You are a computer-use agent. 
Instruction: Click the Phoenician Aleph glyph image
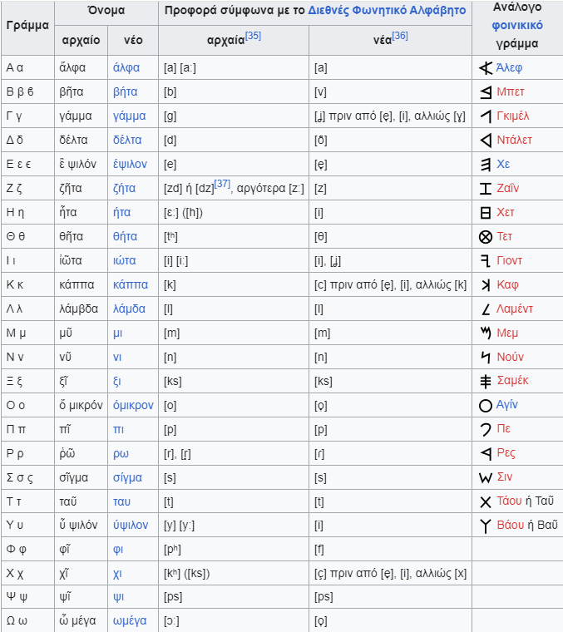point(486,67)
